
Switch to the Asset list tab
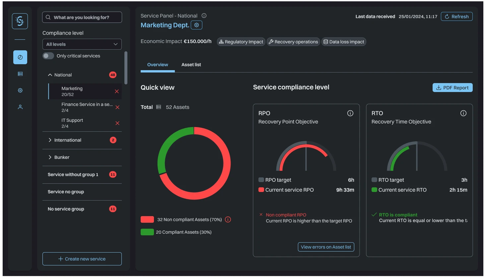tap(191, 65)
